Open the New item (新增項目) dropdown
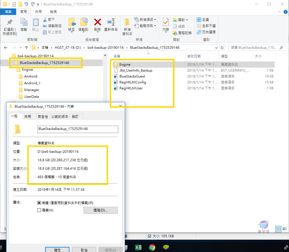Screen dimensions: 289x252 click(x=145, y=20)
